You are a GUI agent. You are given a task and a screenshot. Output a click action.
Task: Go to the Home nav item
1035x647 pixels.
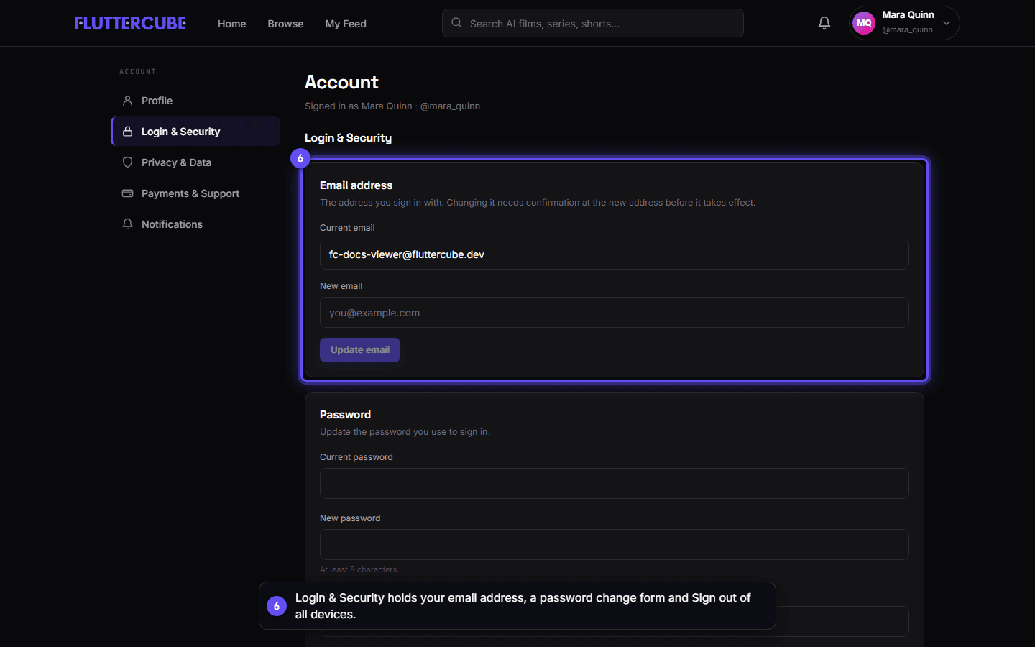(x=231, y=24)
